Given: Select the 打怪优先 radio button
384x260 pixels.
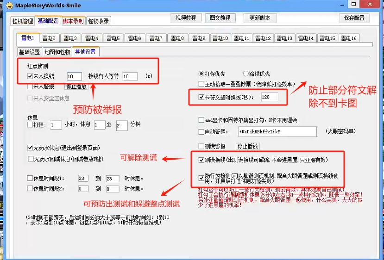Looking at the screenshot, I should (x=201, y=74).
